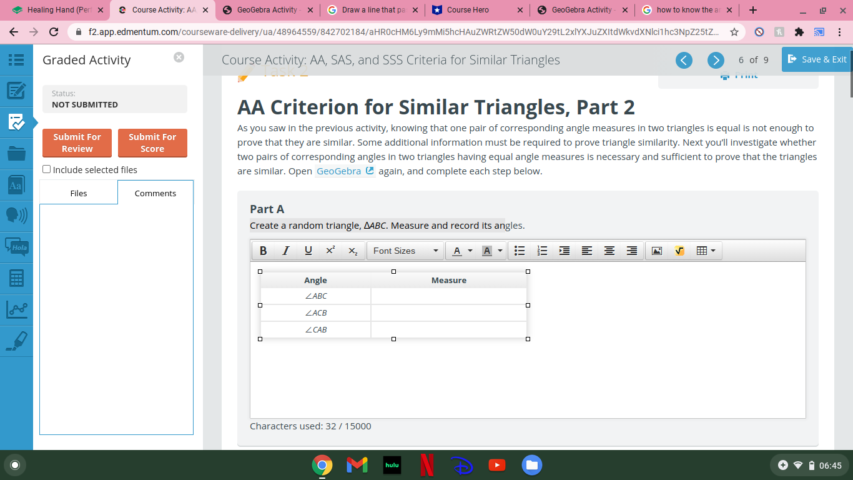Toggle bold formatting in the editor

[x=263, y=250]
